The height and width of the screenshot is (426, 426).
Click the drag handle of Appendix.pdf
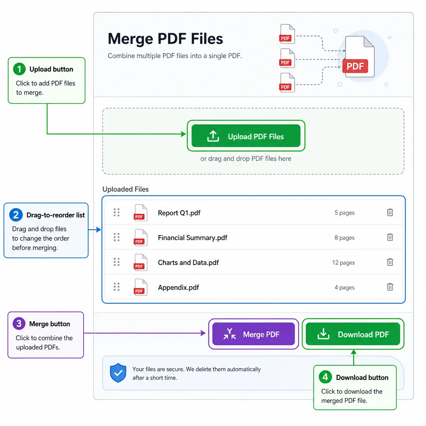116,287
